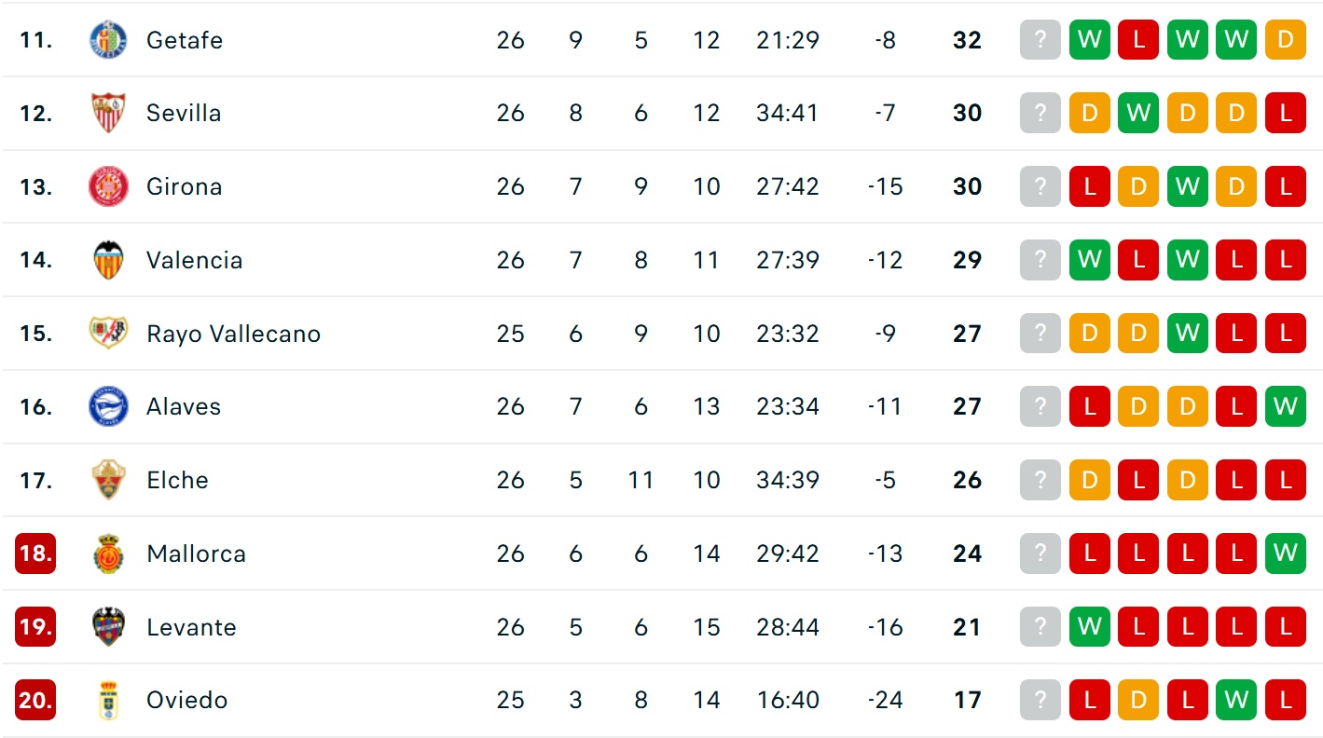Click Mallorca's green W form badge
Viewport: 1323px width, 738px height.
point(1285,553)
